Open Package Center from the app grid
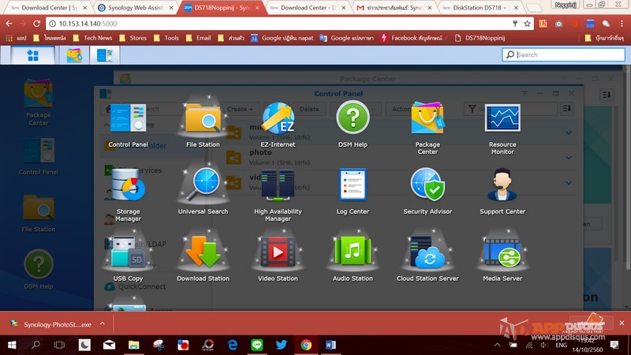 pyautogui.click(x=428, y=129)
